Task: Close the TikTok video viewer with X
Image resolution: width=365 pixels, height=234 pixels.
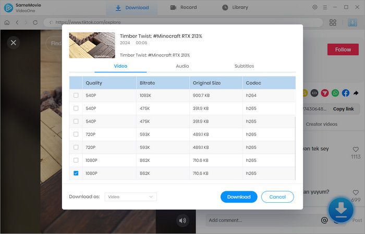Action: point(13,43)
